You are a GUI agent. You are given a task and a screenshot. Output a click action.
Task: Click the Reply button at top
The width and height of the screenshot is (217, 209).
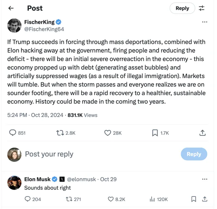182,8
